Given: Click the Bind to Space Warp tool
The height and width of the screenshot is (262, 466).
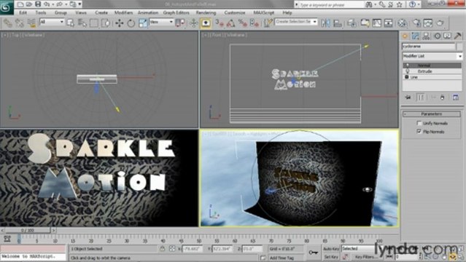Looking at the screenshot, I should (x=31, y=23).
